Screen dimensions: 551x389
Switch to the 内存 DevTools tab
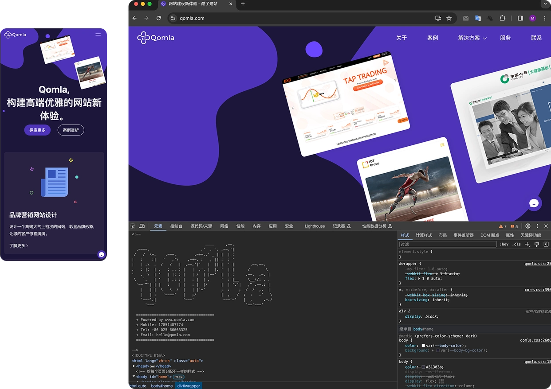[256, 226]
